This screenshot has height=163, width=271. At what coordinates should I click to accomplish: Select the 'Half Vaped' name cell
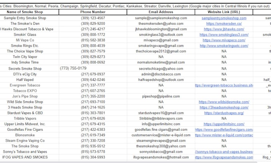tap(29, 80)
